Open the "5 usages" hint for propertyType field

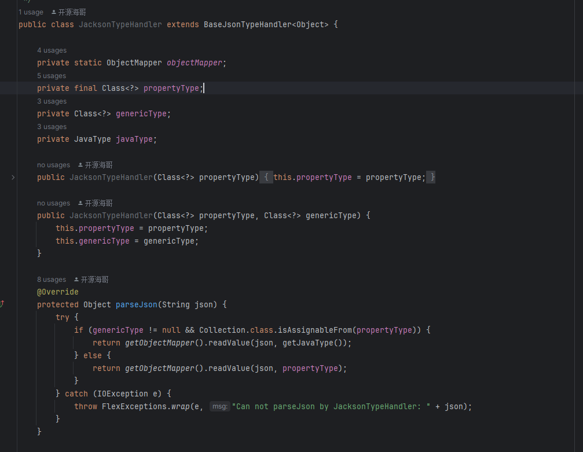pos(52,76)
